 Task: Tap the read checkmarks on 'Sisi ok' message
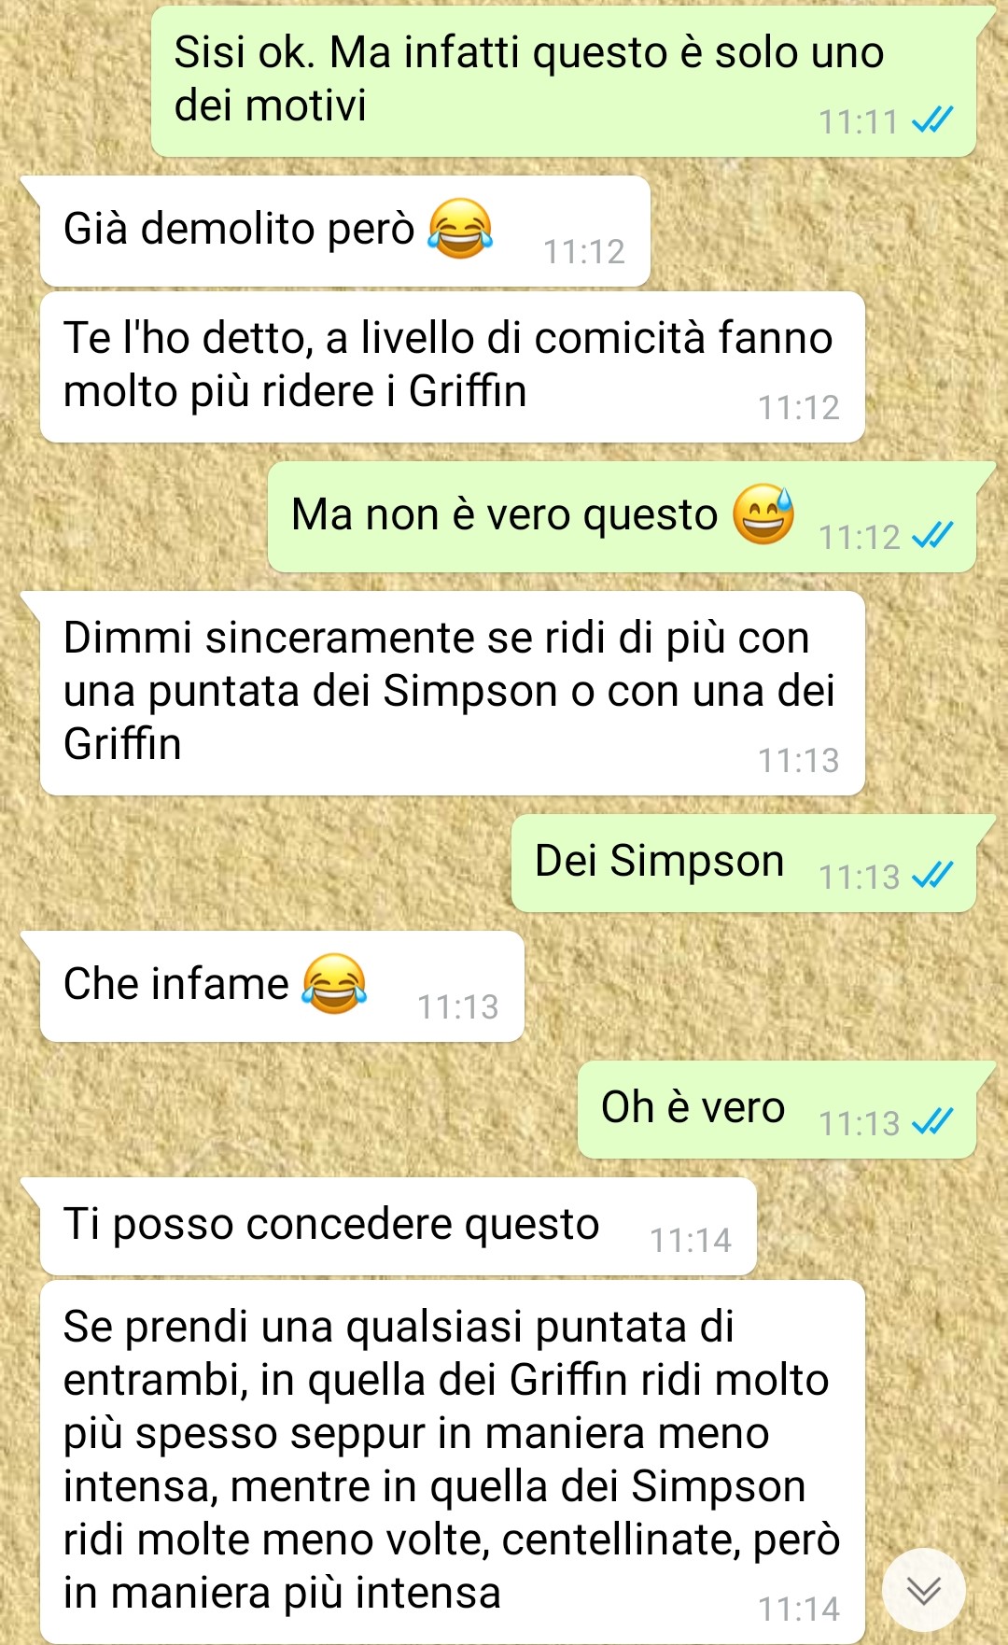(932, 120)
